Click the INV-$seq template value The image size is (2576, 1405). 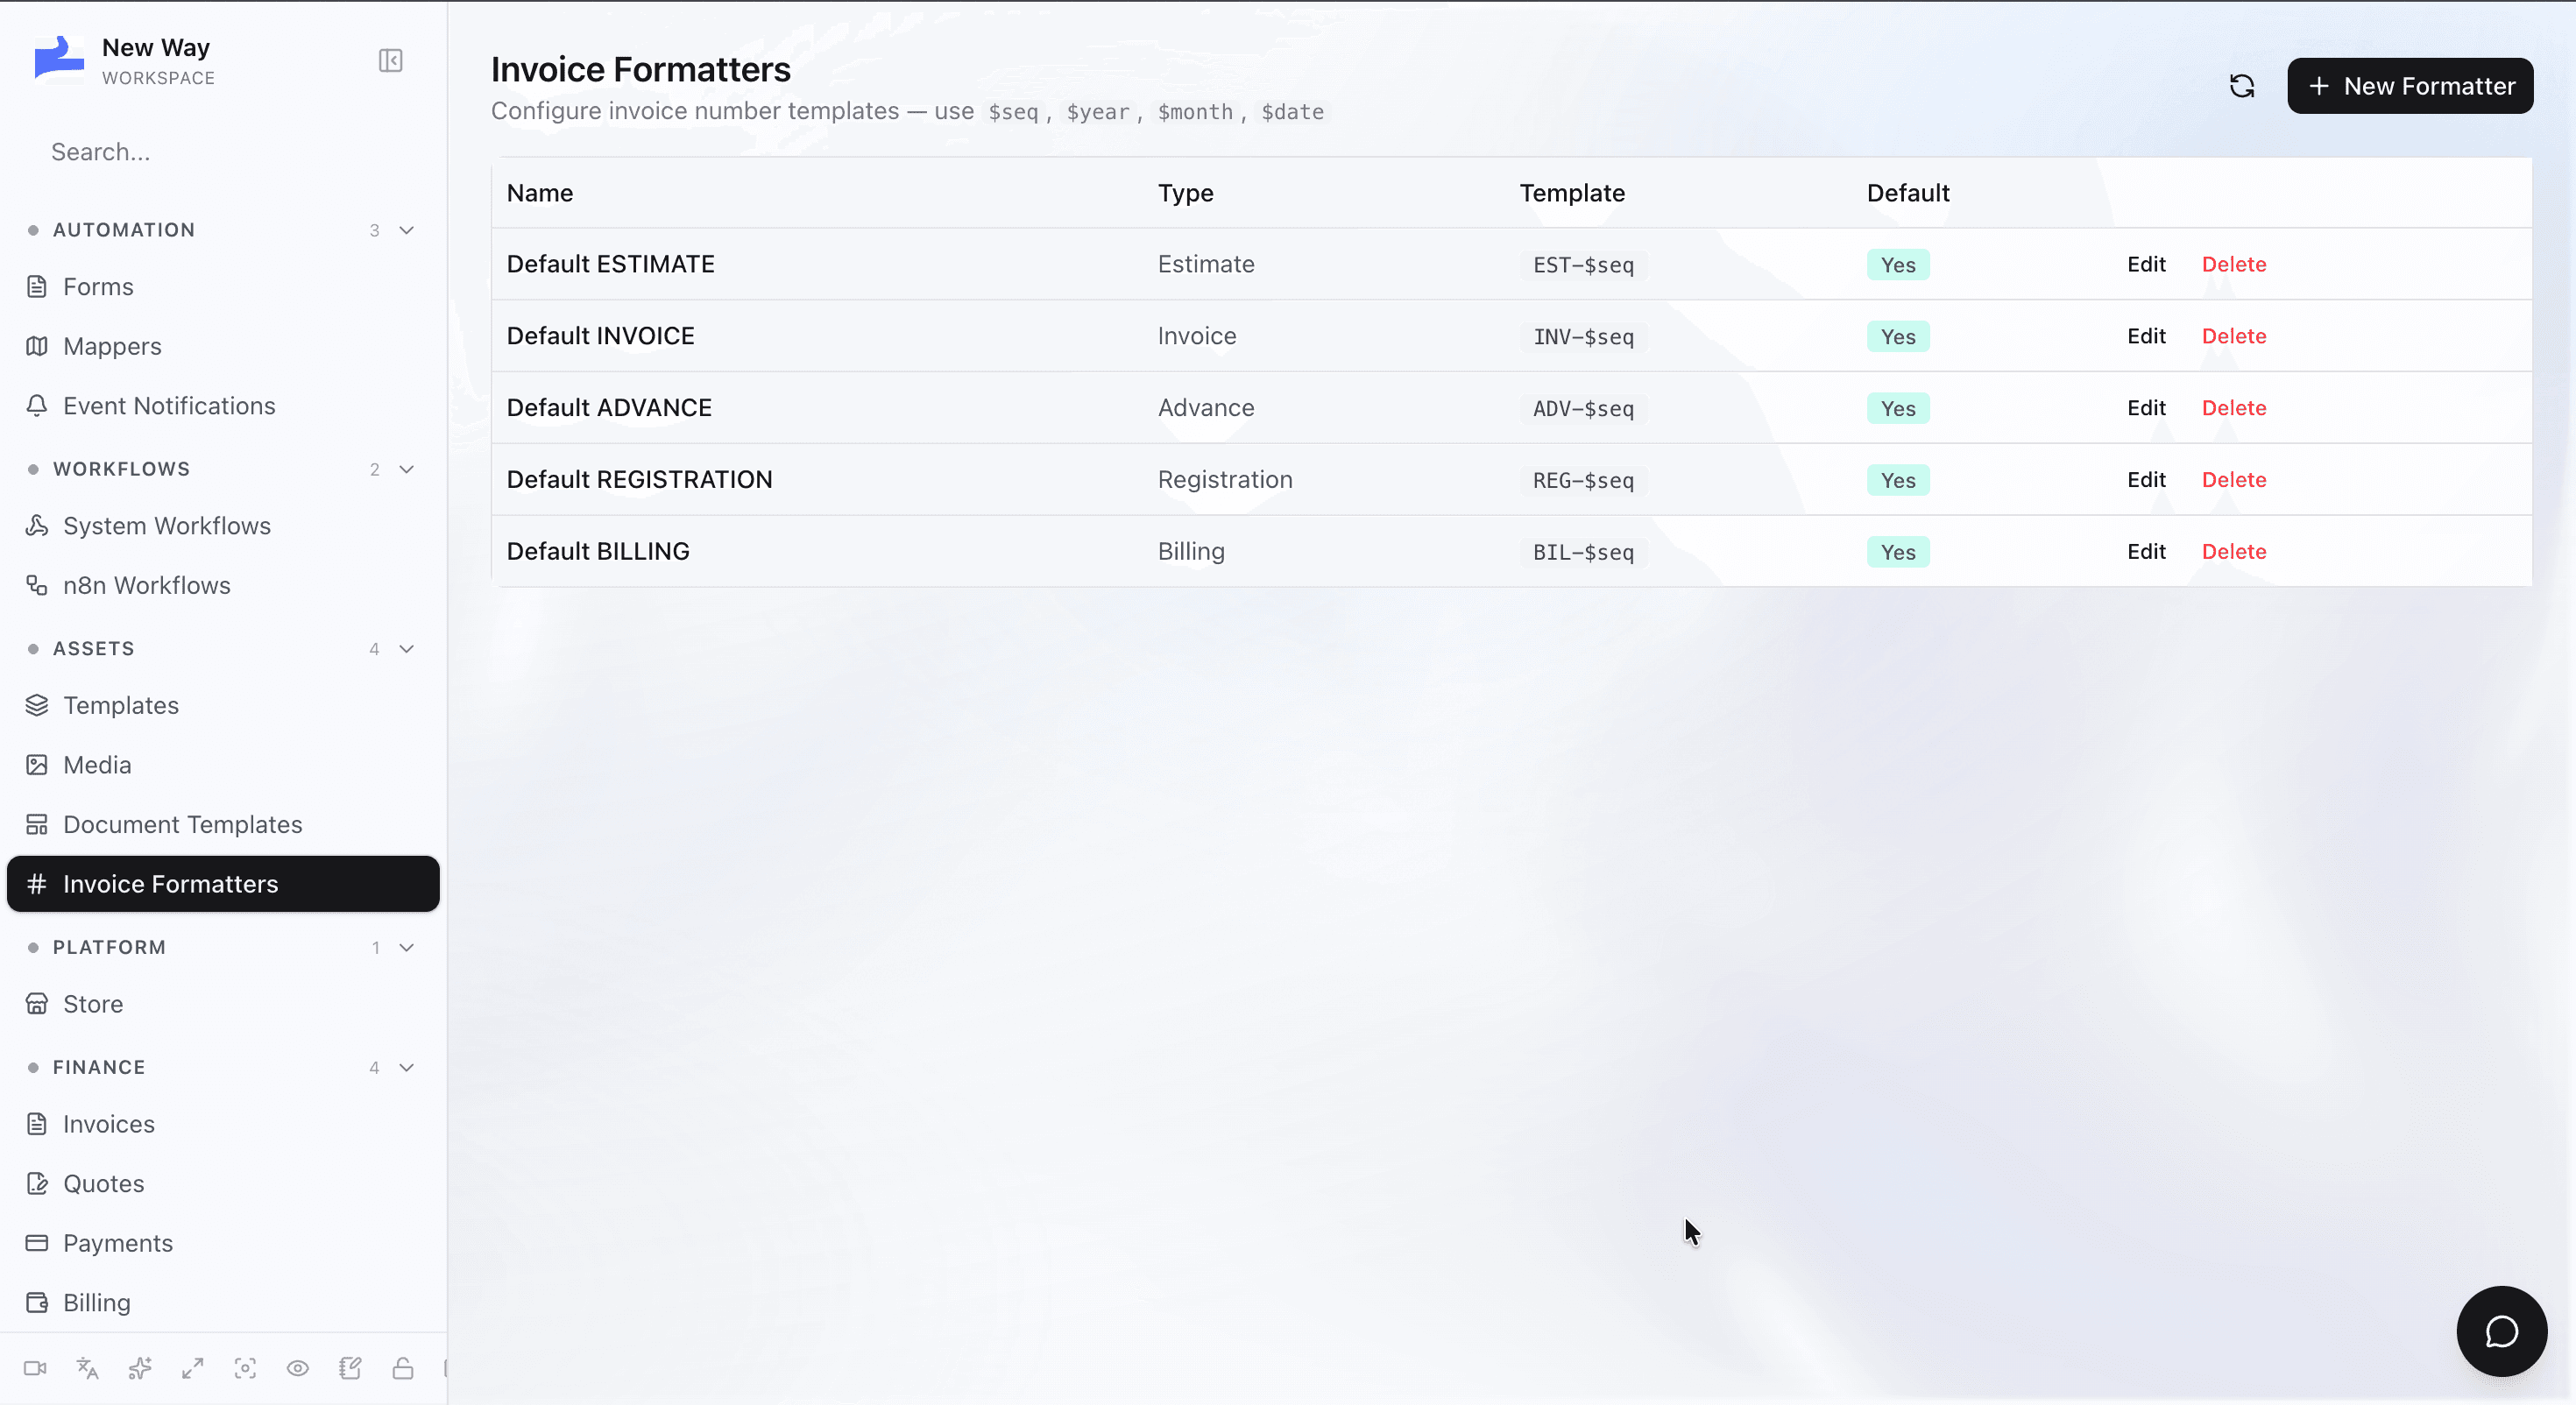1583,337
